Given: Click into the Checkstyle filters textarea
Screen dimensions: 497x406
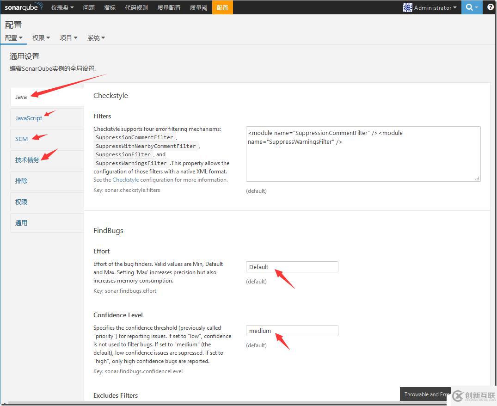Looking at the screenshot, I should [x=363, y=154].
